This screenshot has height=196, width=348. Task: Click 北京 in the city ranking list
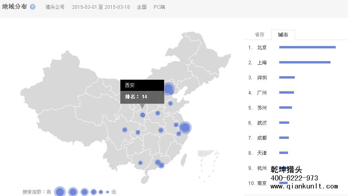pos(262,48)
